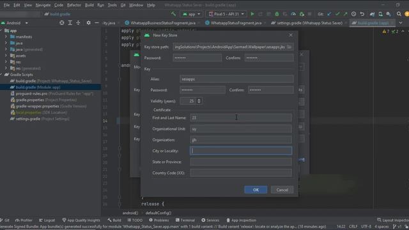Expand the manifests folder
409x230 pixels.
click(x=6, y=37)
